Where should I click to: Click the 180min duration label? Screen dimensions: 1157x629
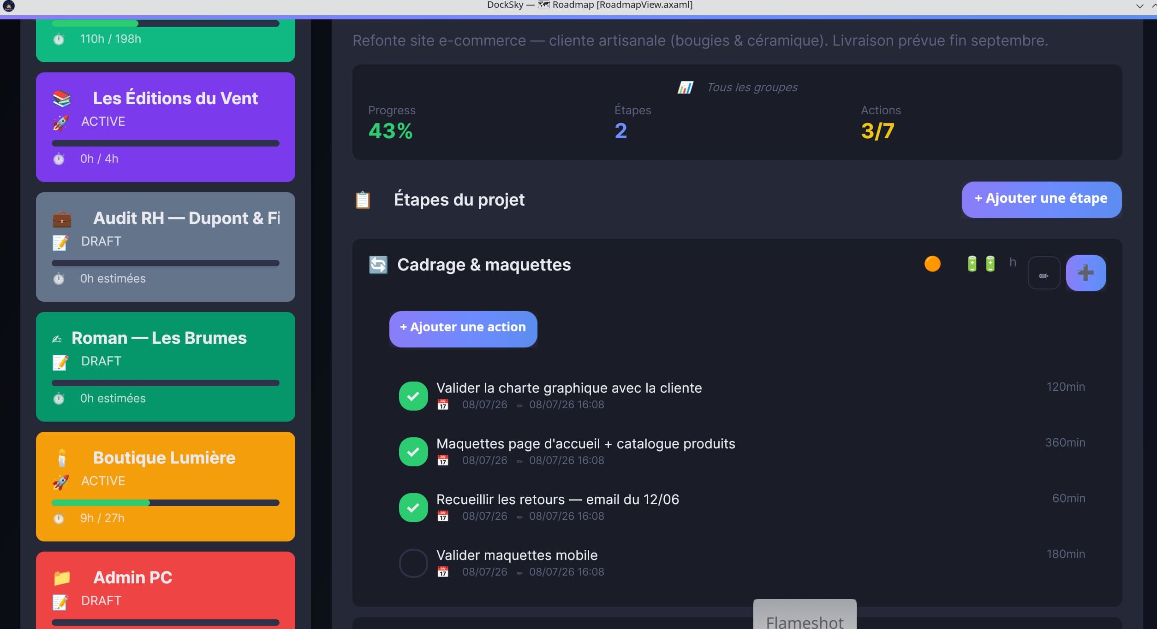click(x=1066, y=554)
